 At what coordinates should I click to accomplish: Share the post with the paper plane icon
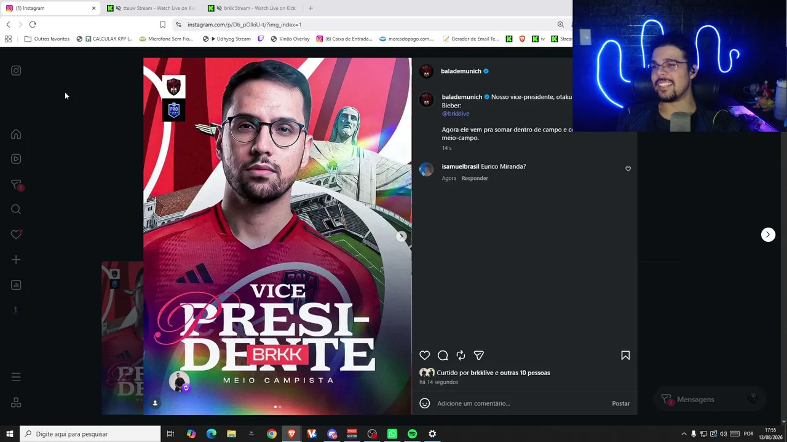point(479,355)
